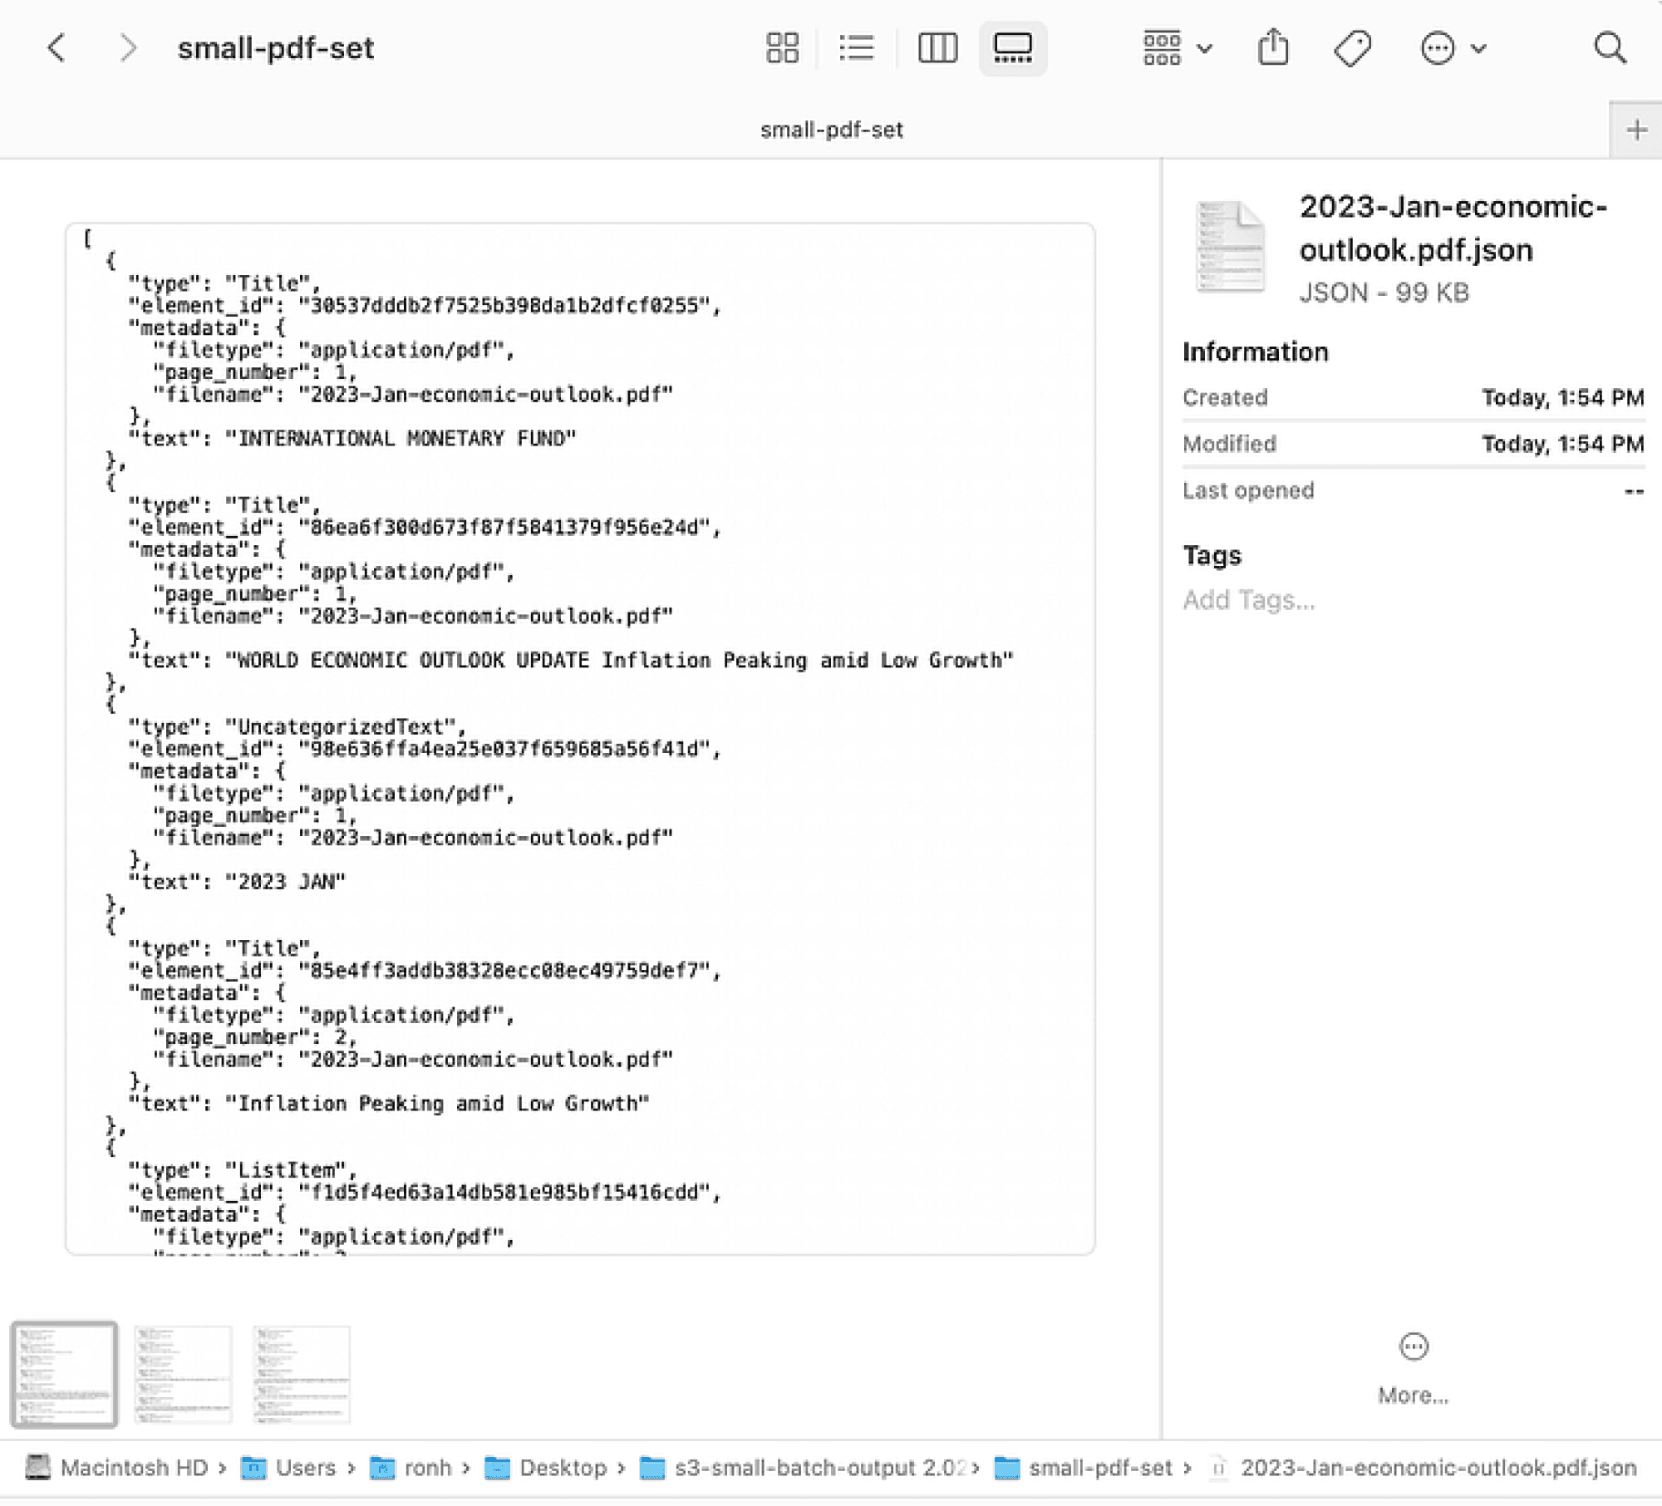The width and height of the screenshot is (1662, 1506).
Task: Switch to icon view
Action: pos(781,48)
